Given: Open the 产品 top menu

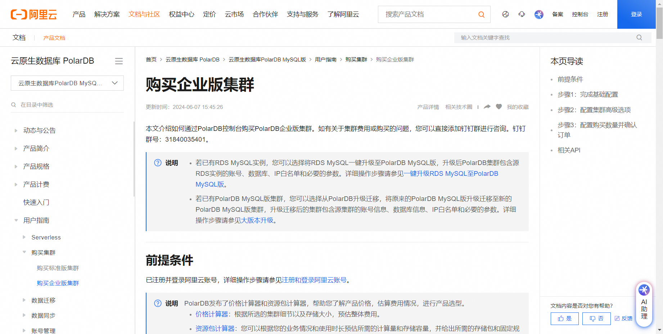Looking at the screenshot, I should (x=79, y=14).
